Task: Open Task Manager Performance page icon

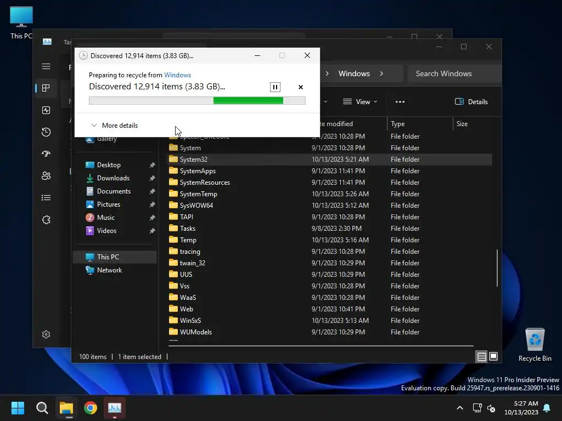Action: (x=46, y=110)
